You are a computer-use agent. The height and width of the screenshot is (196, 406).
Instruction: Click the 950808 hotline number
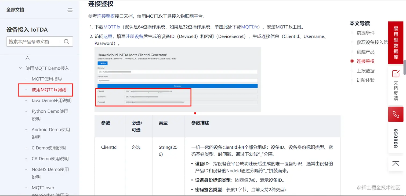click(396, 138)
